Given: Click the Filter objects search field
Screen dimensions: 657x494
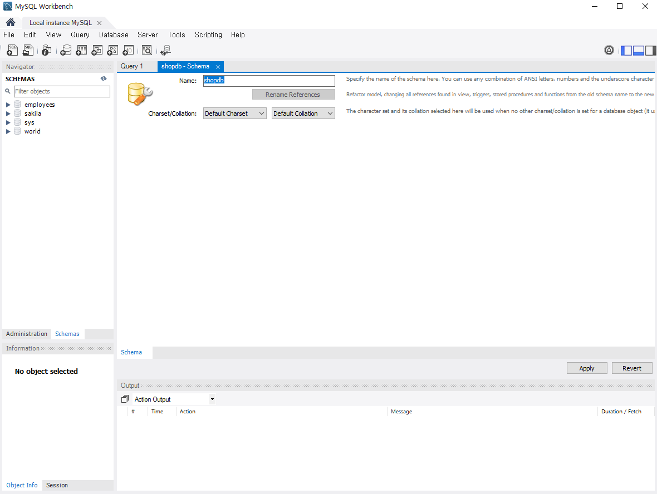Looking at the screenshot, I should coord(62,91).
